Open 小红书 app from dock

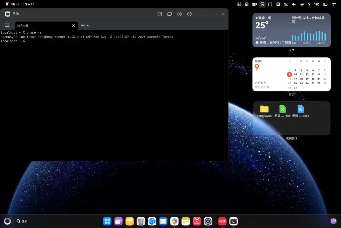click(x=222, y=221)
